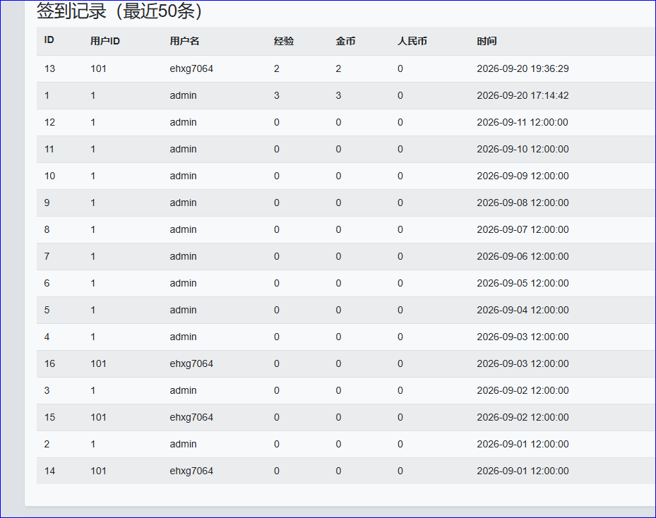656x518 pixels.
Task: Click timestamp 2026-09-20 19:36:29
Action: (523, 68)
